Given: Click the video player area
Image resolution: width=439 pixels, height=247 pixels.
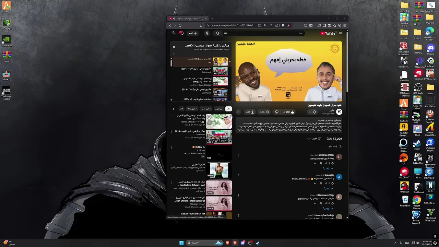Looking at the screenshot, I should click(289, 71).
